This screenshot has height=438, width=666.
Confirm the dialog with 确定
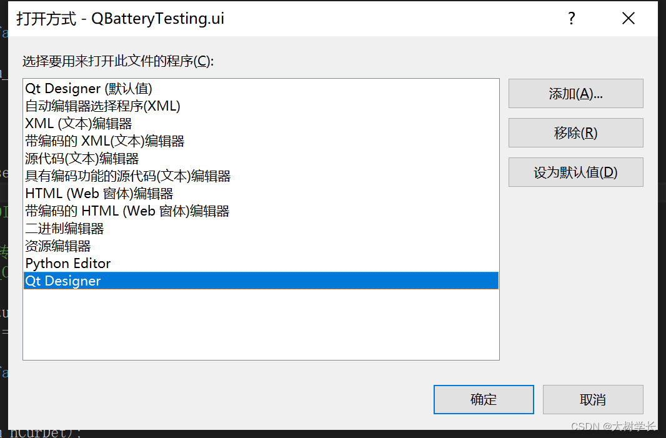click(x=484, y=399)
